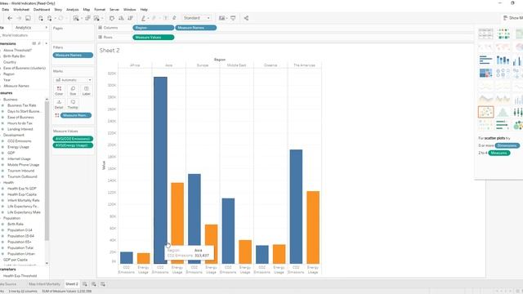This screenshot has width=523, height=294.
Task: Select the scatter plot chart in Show Me
Action: coord(485,112)
